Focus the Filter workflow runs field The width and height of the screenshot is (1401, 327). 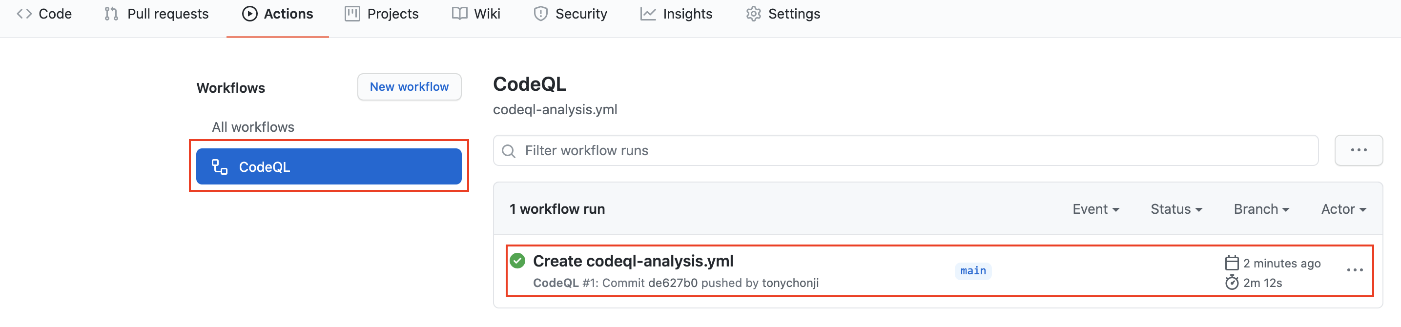pos(905,151)
